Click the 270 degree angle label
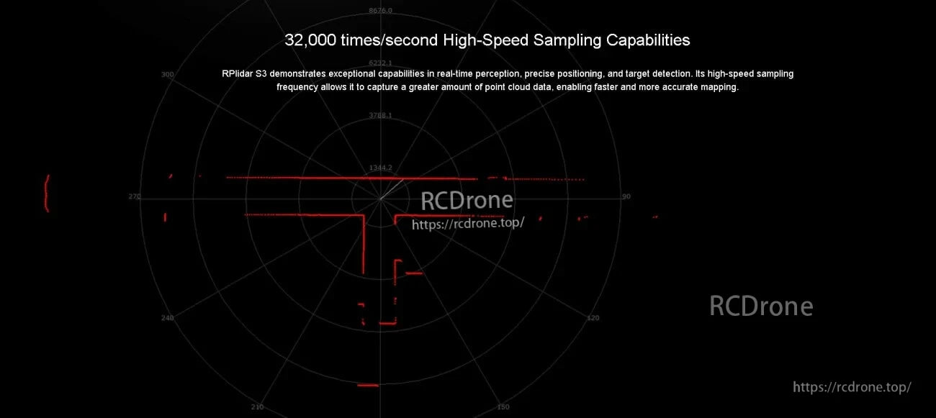This screenshot has width=936, height=418. click(x=135, y=196)
